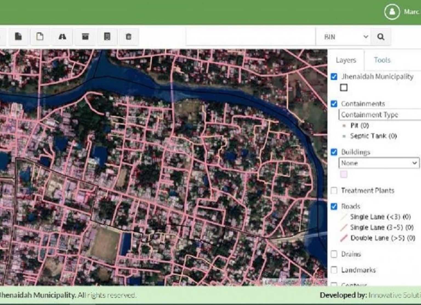Enable the Drains layer checkbox

(334, 254)
